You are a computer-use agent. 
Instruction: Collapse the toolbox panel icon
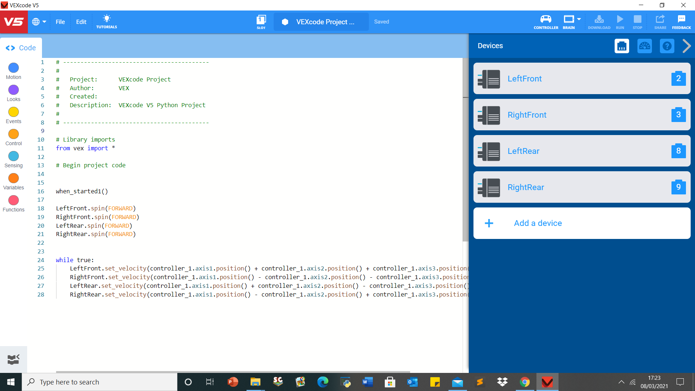pos(13,359)
